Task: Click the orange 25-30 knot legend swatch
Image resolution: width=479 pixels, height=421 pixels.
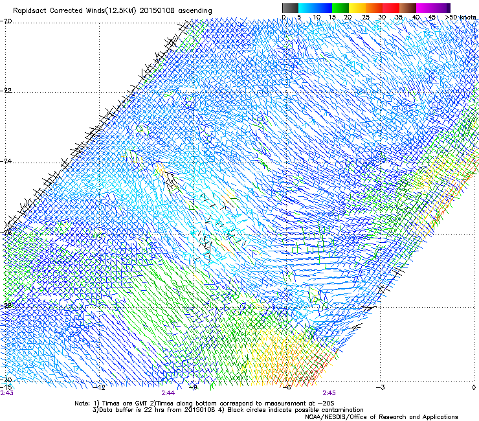Action: tap(374, 8)
